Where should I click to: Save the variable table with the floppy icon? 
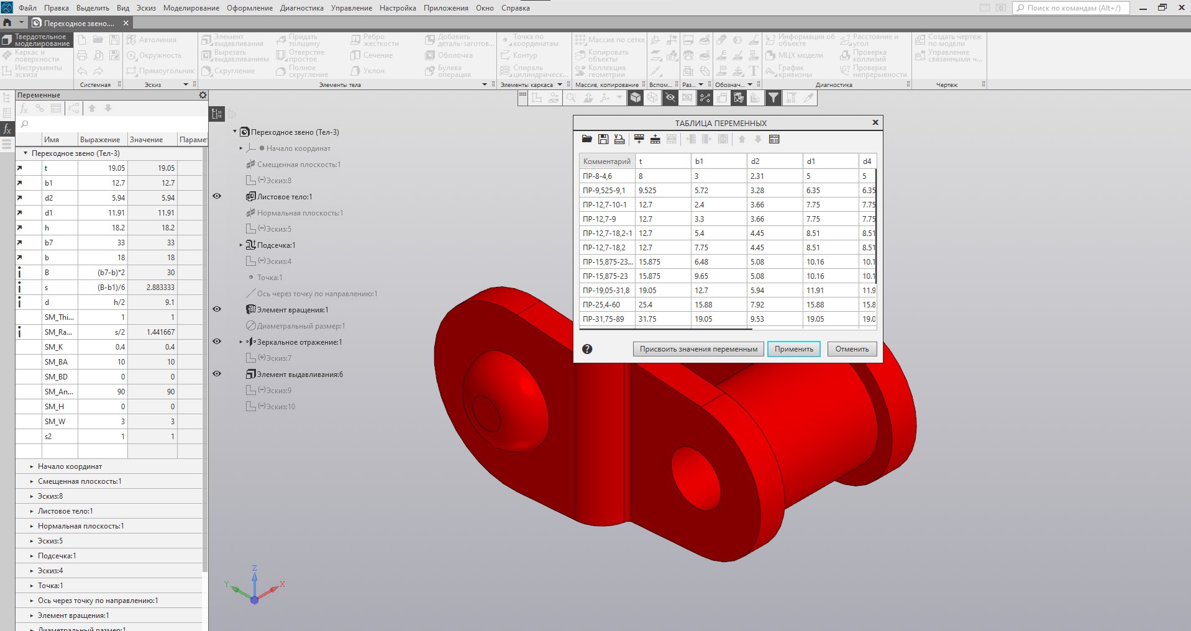click(603, 140)
